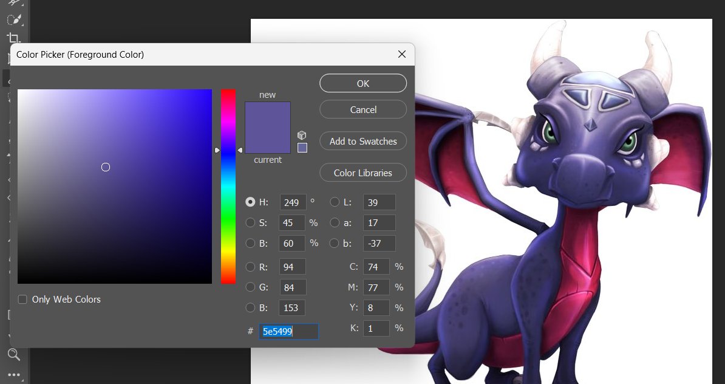
Task: Select the Lab 'a' radio button
Action: click(335, 222)
